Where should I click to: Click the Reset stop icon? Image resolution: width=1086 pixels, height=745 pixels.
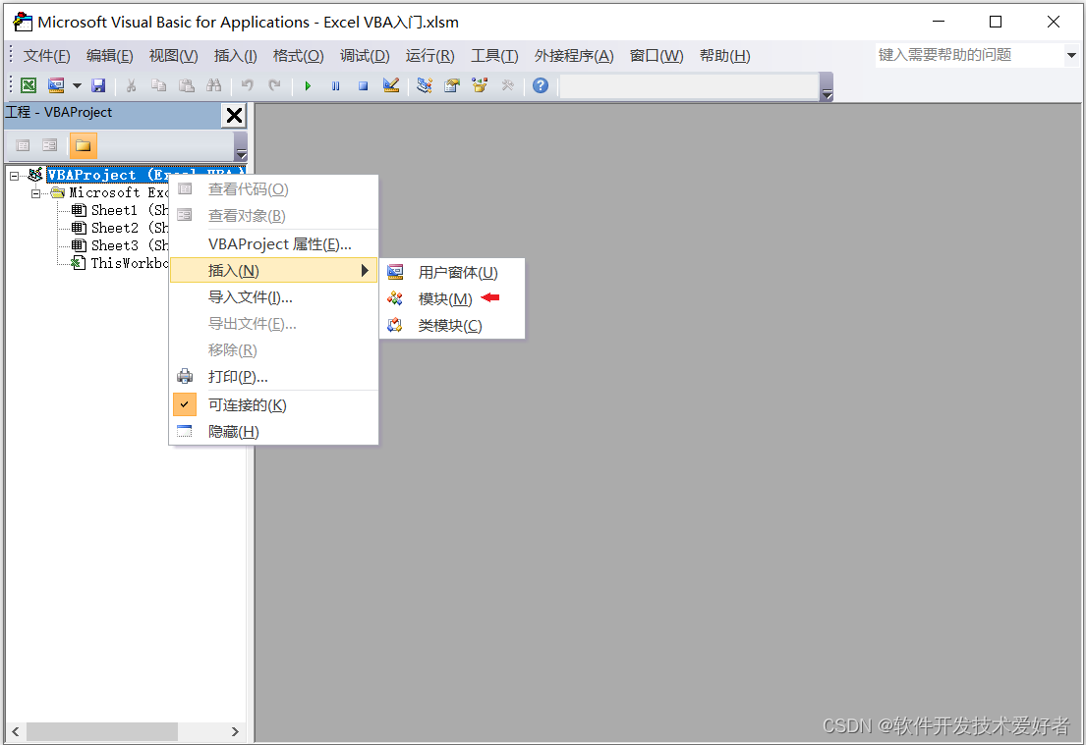[363, 85]
